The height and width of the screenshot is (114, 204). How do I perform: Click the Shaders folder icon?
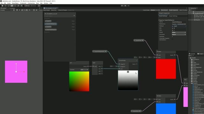192,83
